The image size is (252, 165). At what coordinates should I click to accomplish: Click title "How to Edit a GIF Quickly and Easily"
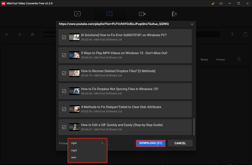[x=122, y=125]
